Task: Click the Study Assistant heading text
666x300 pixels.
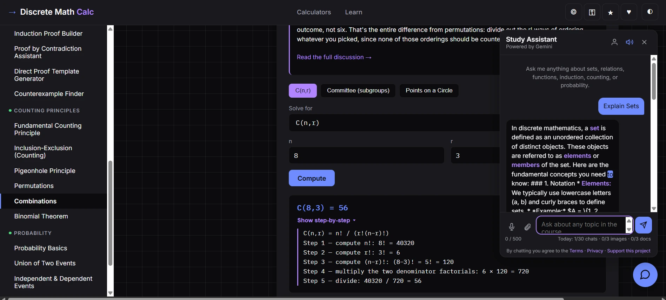Action: 531,39
